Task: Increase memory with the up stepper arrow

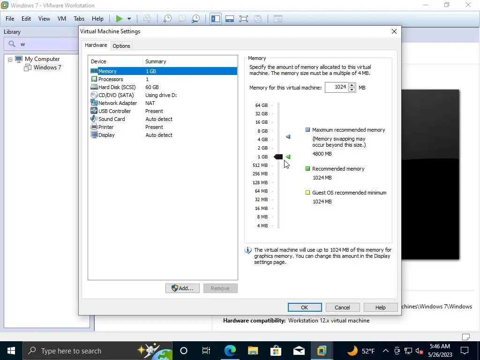Action: click(352, 85)
